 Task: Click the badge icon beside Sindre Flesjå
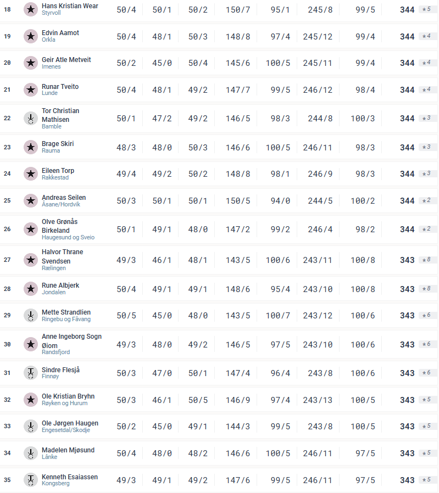pos(31,373)
